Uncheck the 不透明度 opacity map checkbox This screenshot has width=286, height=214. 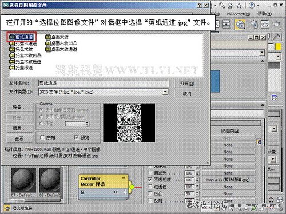[150, 180]
